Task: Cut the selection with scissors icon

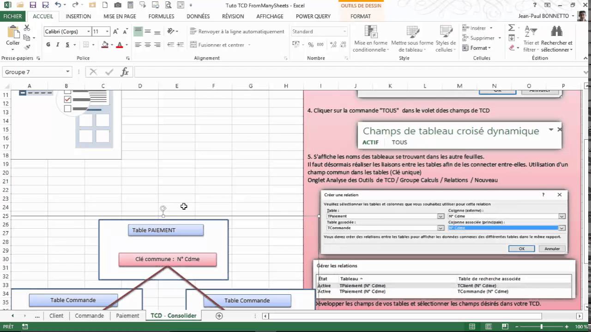Action: (x=27, y=29)
